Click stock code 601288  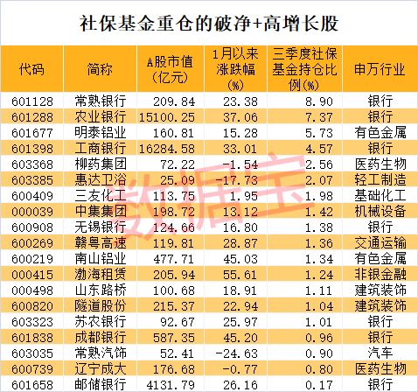(x=32, y=117)
